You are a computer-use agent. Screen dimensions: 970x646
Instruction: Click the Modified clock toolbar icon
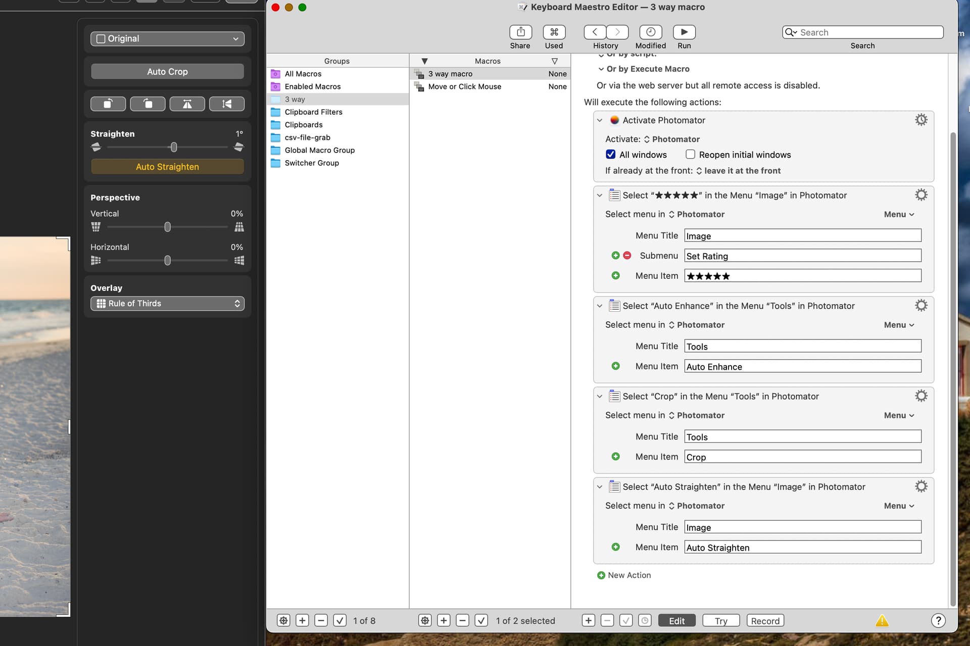[x=651, y=32]
